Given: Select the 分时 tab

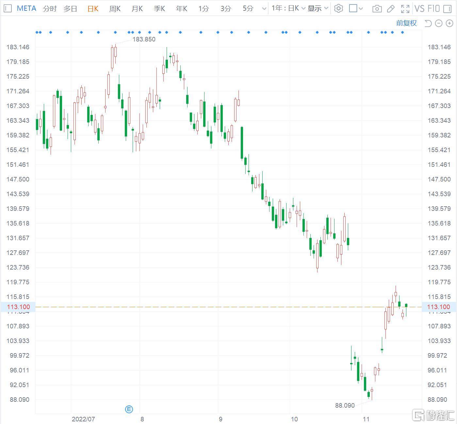Looking at the screenshot, I should click(50, 9).
